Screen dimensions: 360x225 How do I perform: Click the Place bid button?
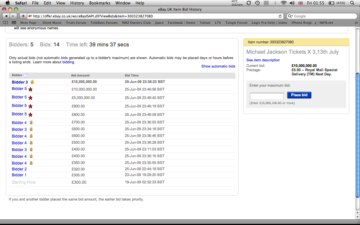click(x=299, y=95)
